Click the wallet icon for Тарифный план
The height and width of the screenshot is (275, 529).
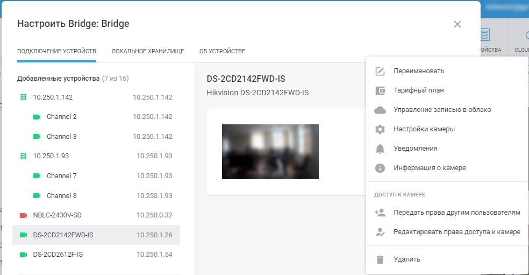pyautogui.click(x=380, y=90)
